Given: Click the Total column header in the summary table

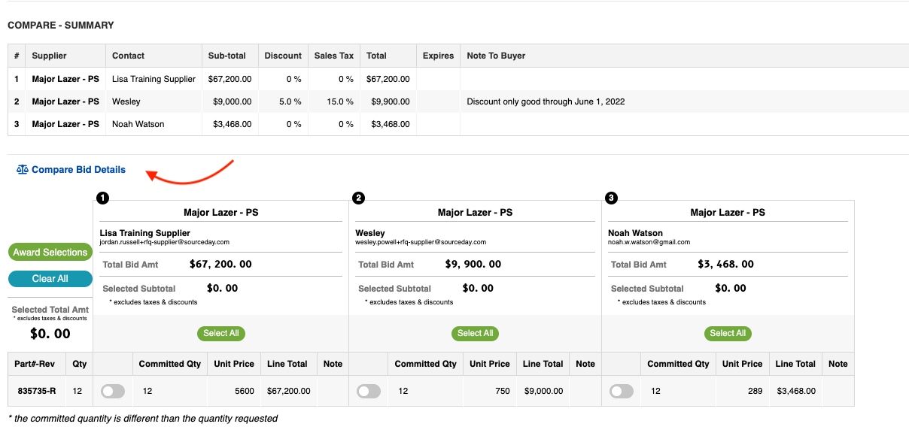Looking at the screenshot, I should (376, 56).
